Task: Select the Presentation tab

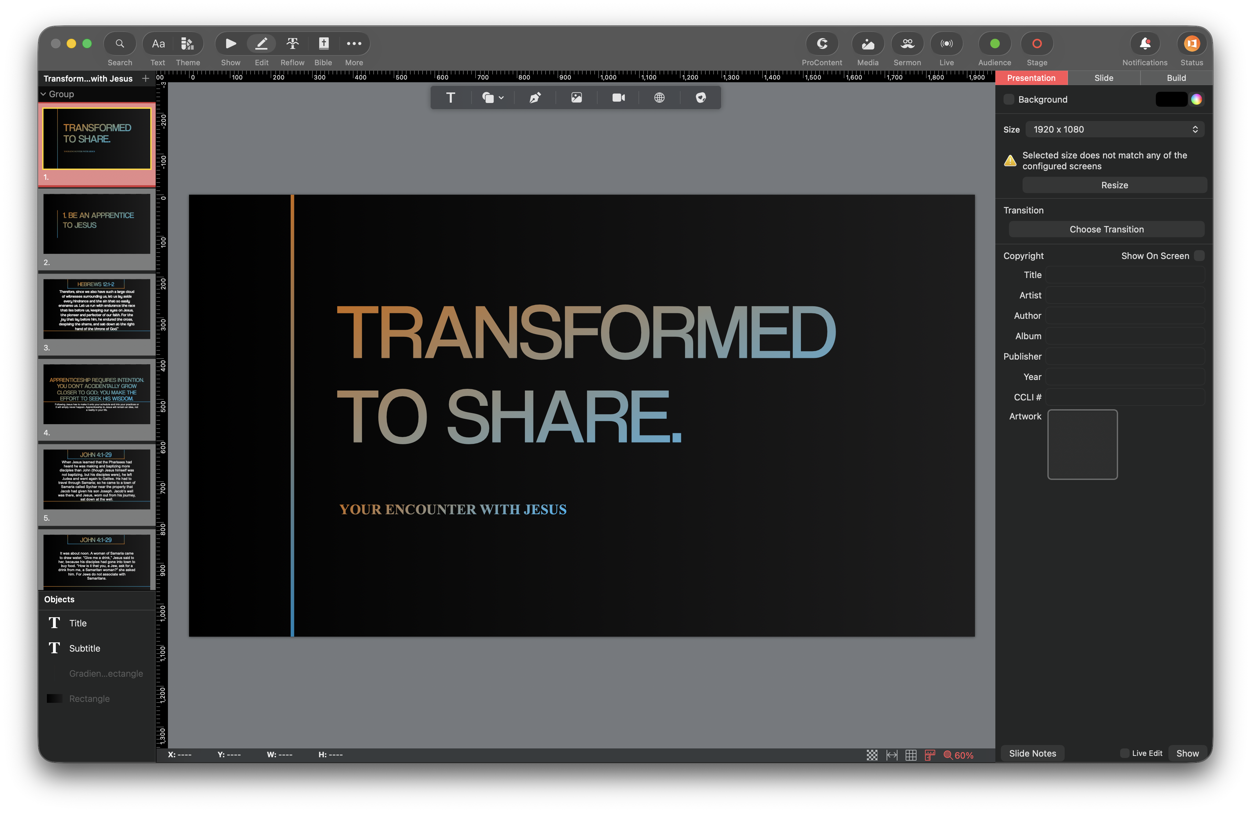Action: click(x=1031, y=78)
